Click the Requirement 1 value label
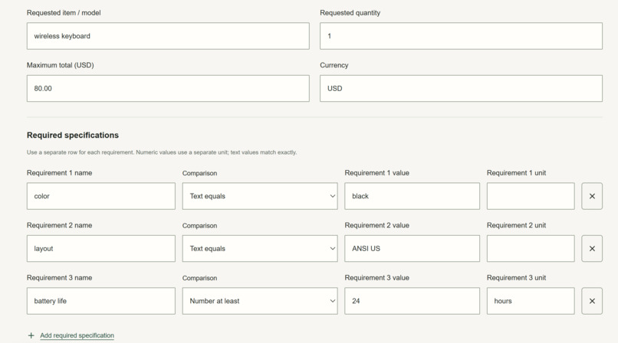Screen dimensions: 618x343 376,173
